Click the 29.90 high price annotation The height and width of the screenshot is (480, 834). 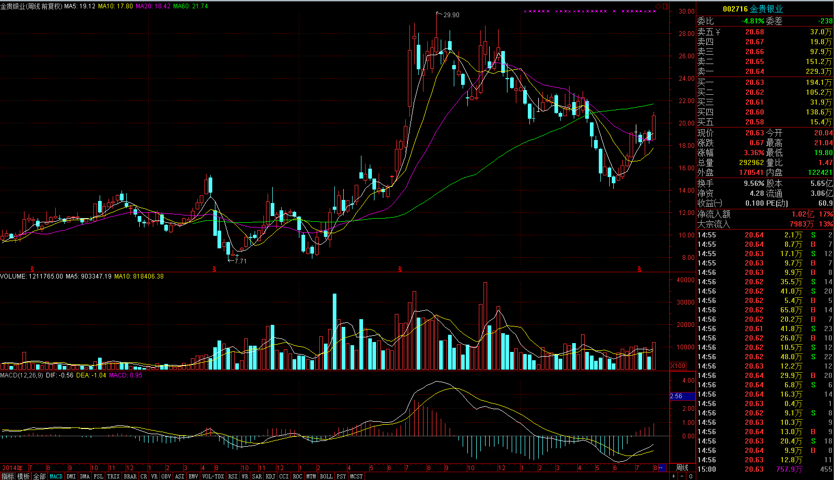click(x=451, y=15)
